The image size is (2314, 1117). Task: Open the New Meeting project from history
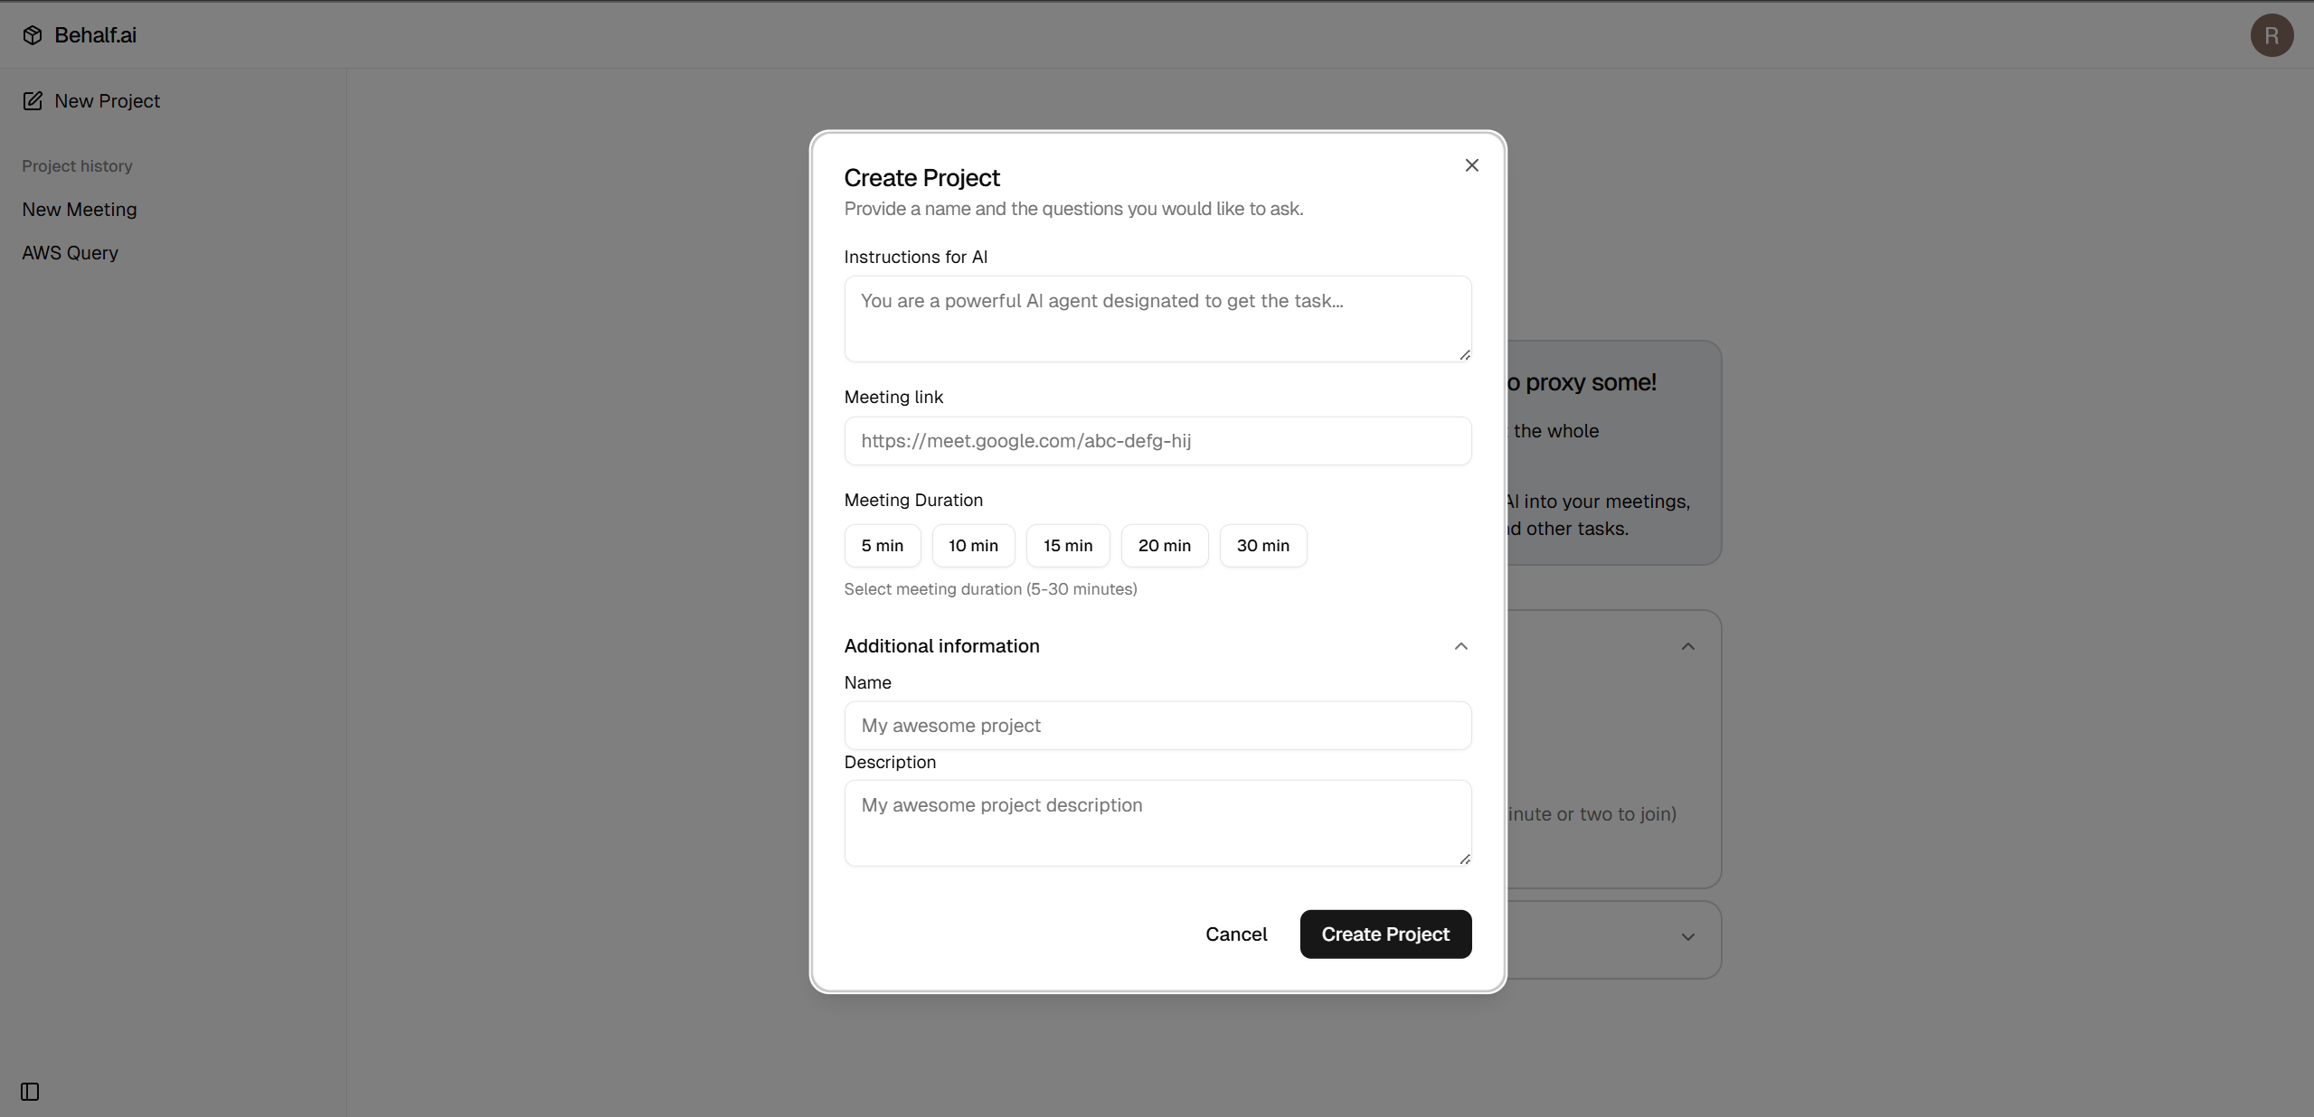pyautogui.click(x=80, y=210)
